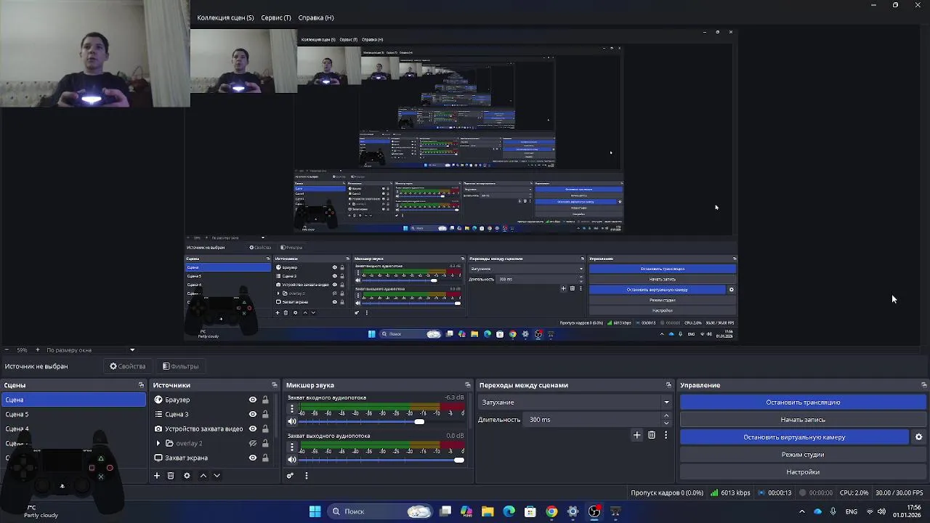This screenshot has height=523, width=930.
Task: Adjust input audio capture volume slider
Action: (419, 421)
